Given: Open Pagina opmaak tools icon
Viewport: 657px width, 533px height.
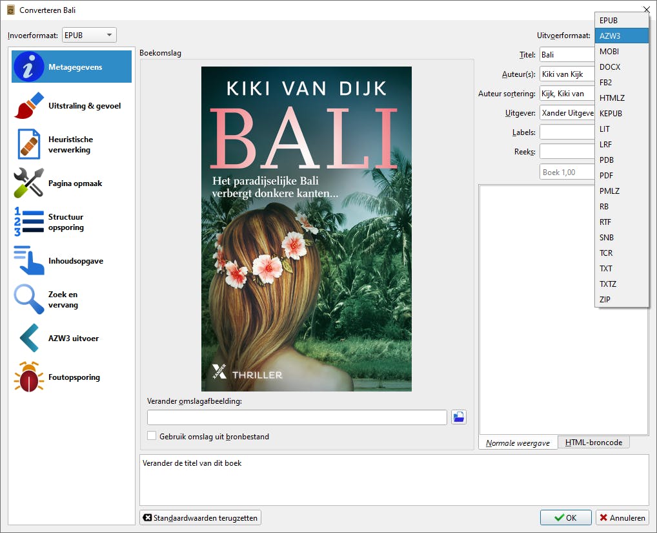Looking at the screenshot, I should pos(29,183).
